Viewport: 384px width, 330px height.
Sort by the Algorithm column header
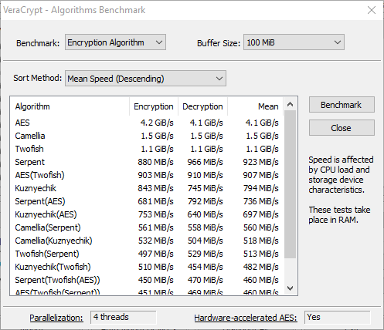pos(70,106)
